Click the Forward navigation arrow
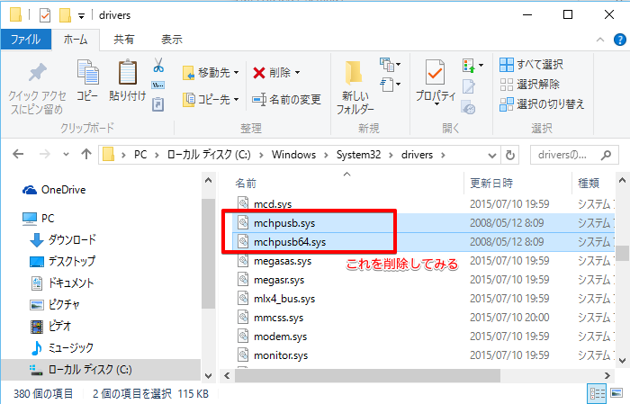 [45, 154]
